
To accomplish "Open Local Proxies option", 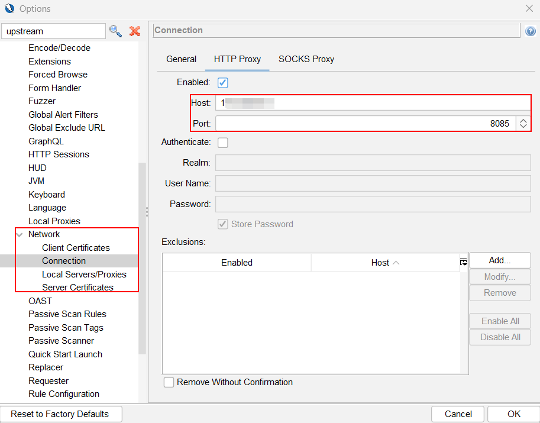I will tap(54, 221).
